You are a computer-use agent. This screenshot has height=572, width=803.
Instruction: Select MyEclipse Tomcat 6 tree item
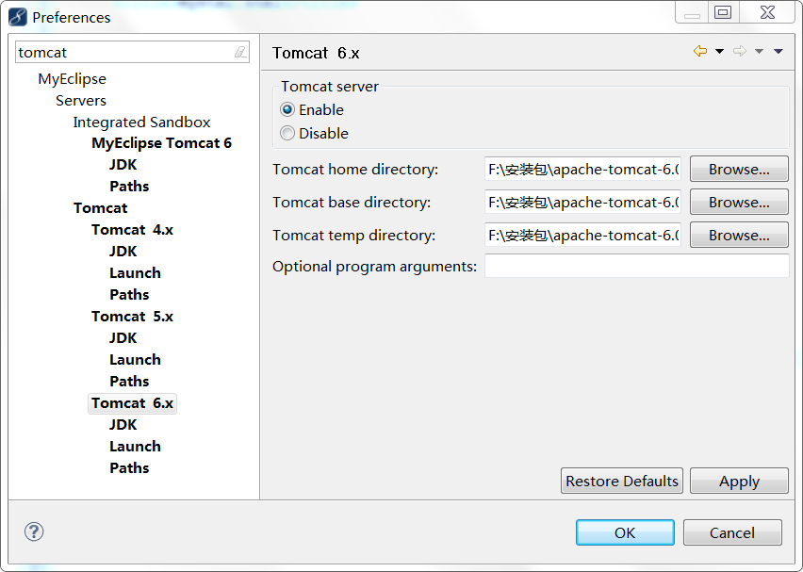[x=161, y=143]
